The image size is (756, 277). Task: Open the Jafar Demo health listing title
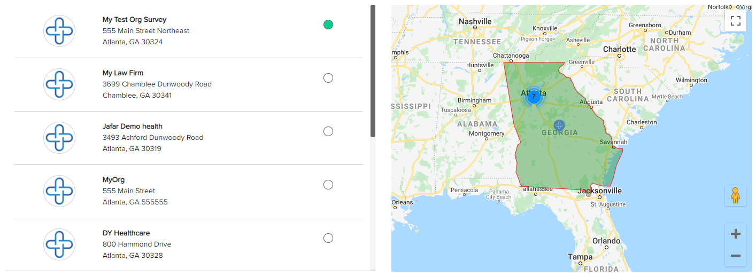(133, 126)
